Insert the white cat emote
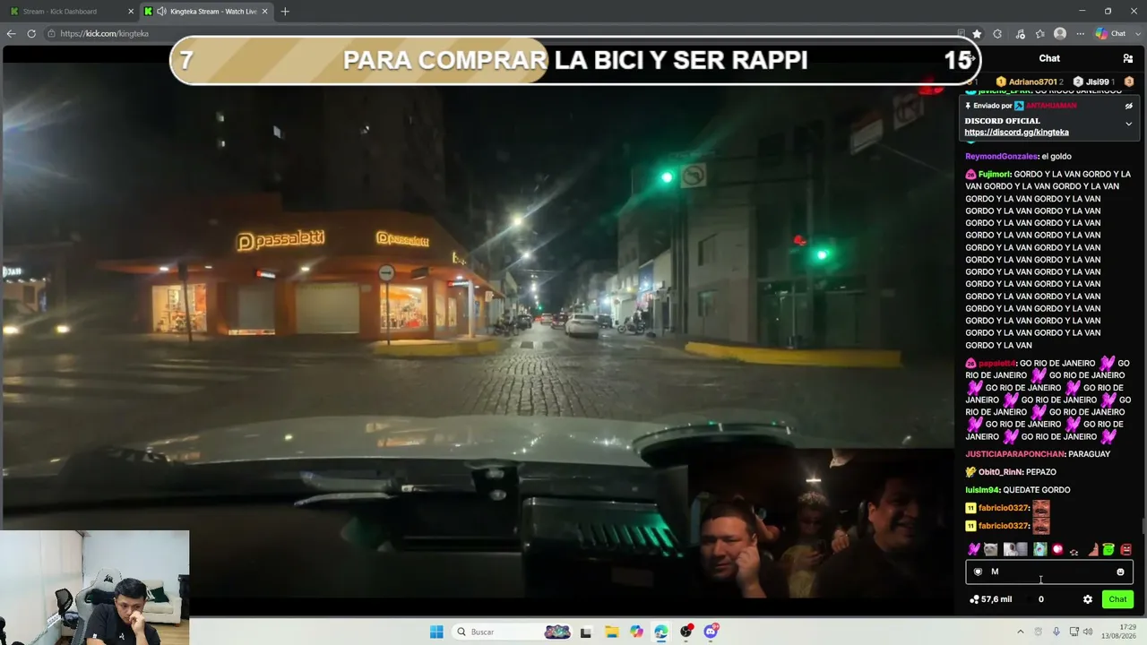This screenshot has width=1147, height=645. click(x=990, y=549)
